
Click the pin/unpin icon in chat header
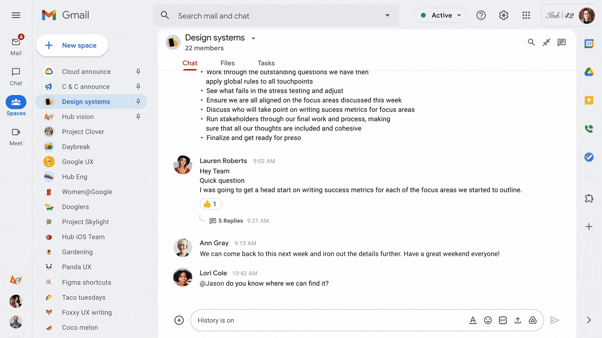547,42
